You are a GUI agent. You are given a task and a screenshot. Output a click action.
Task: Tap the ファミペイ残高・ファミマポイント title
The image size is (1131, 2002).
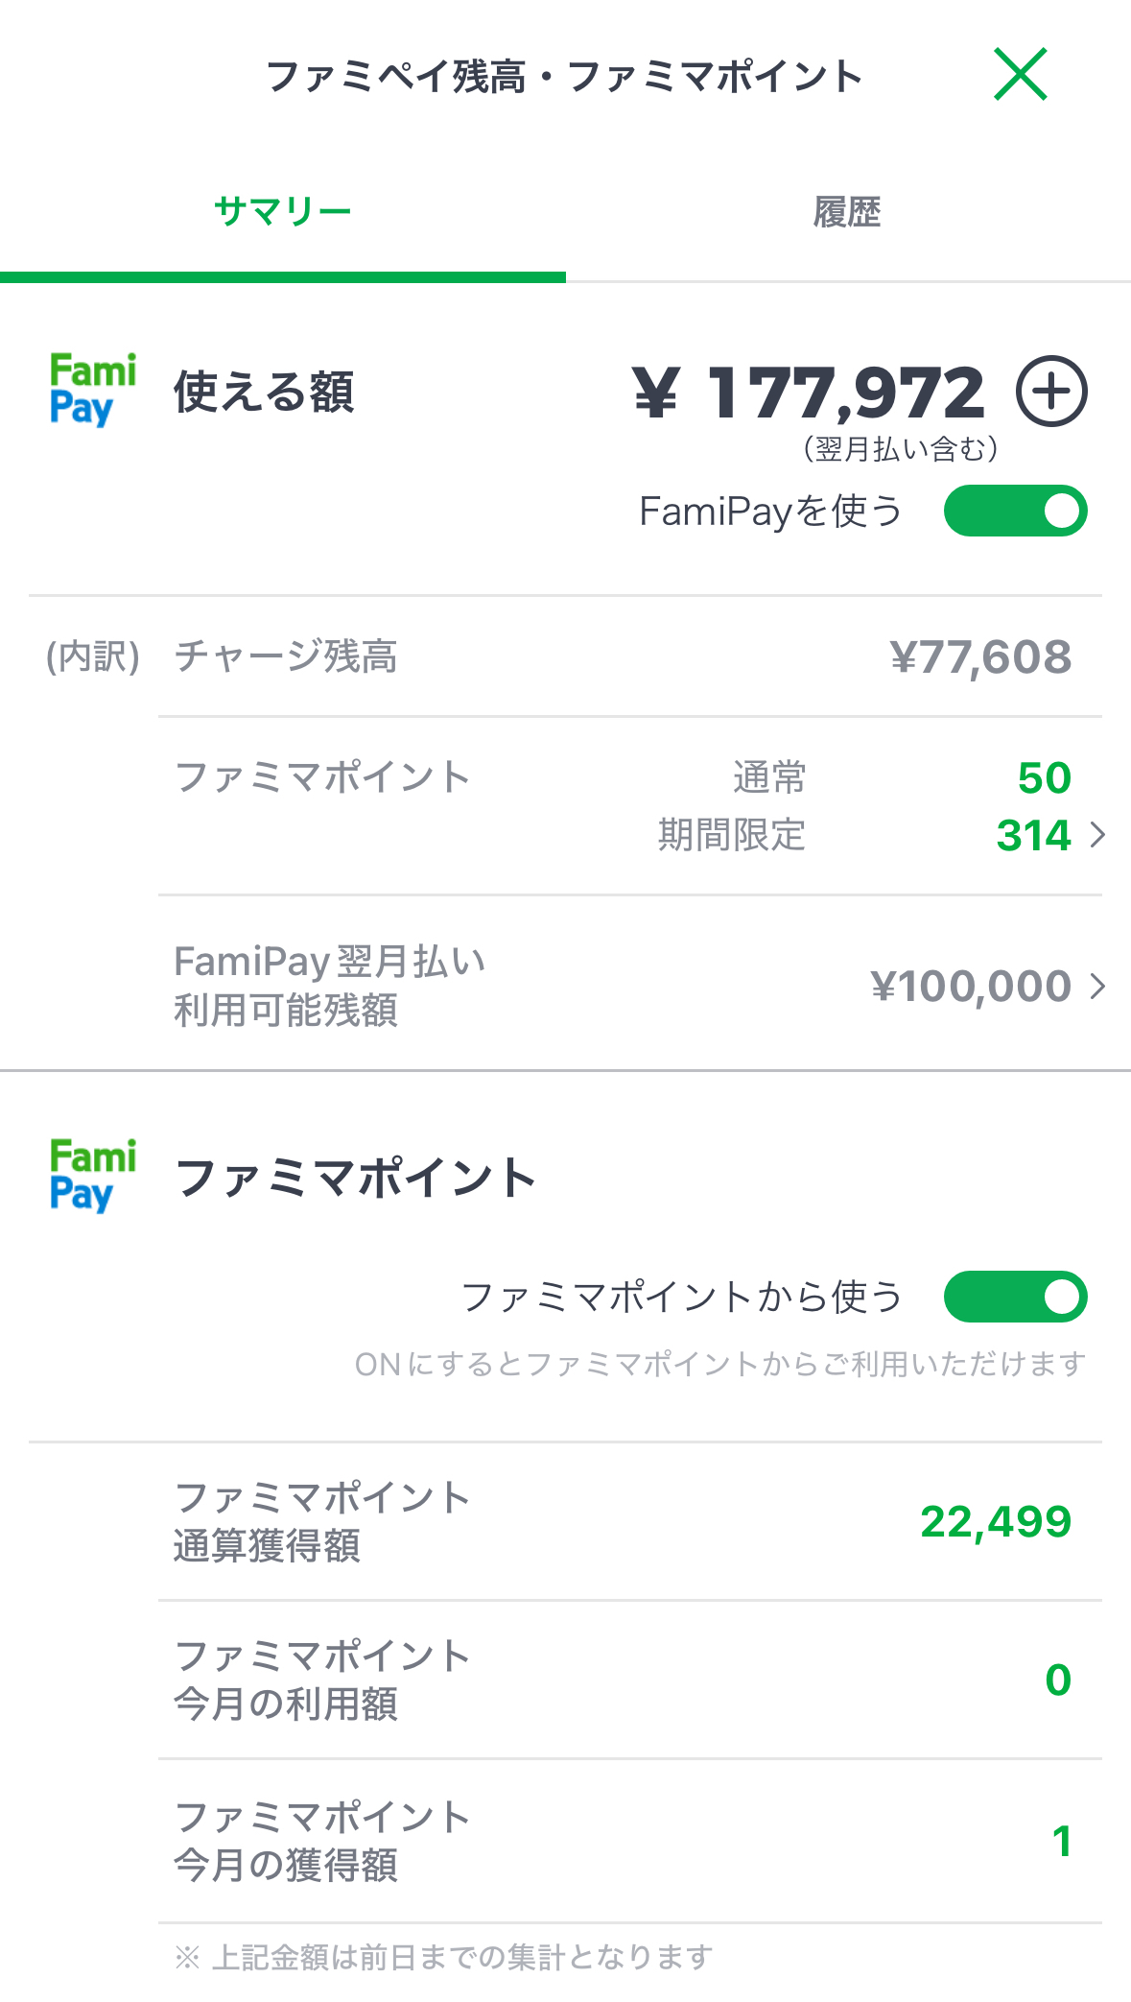point(564,77)
